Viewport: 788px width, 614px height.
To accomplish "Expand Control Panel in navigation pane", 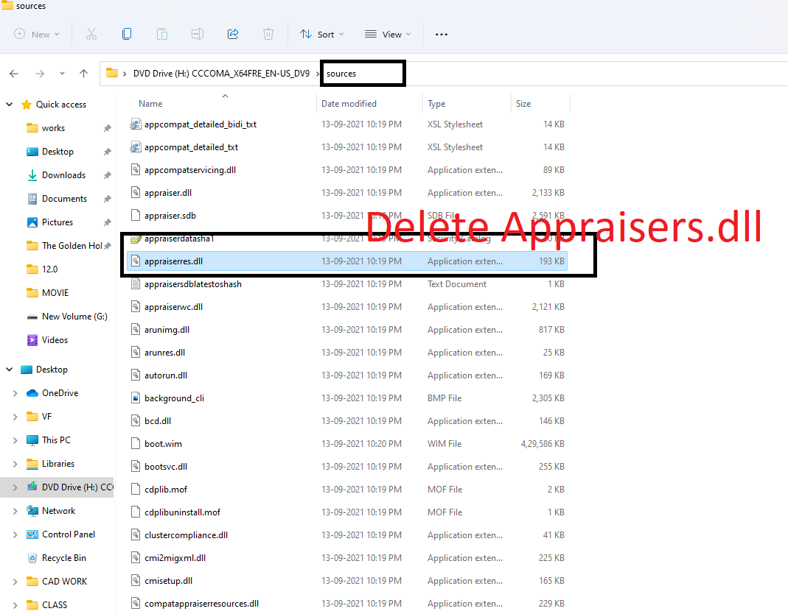I will [x=15, y=534].
